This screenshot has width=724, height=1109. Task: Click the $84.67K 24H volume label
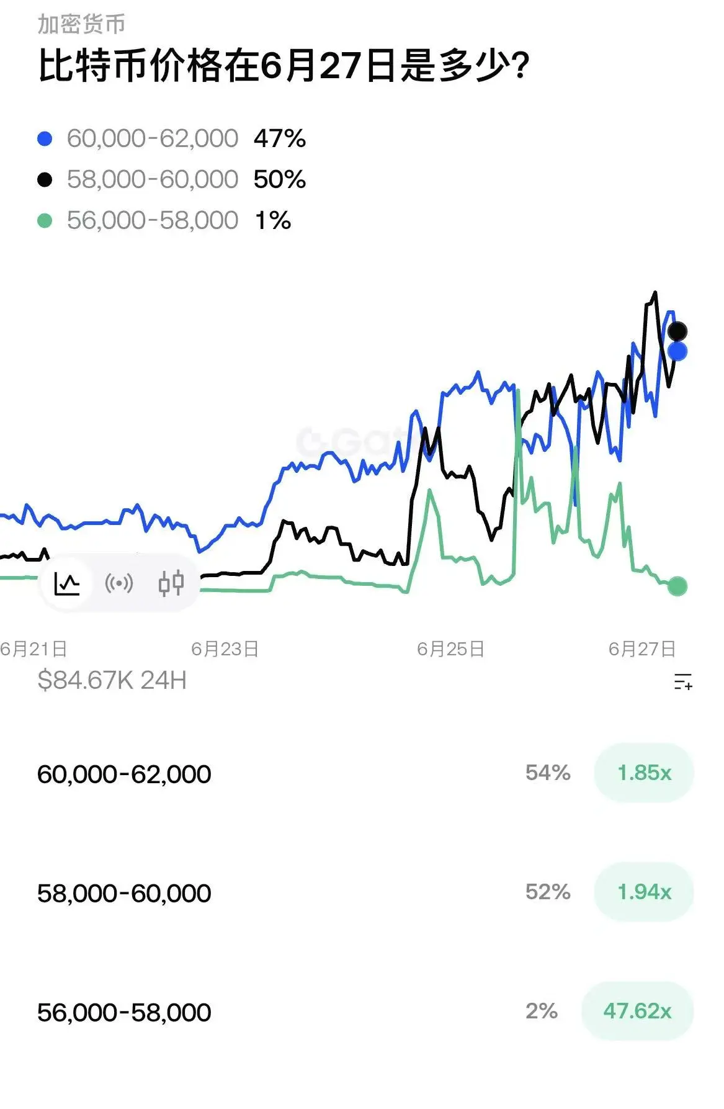click(112, 680)
